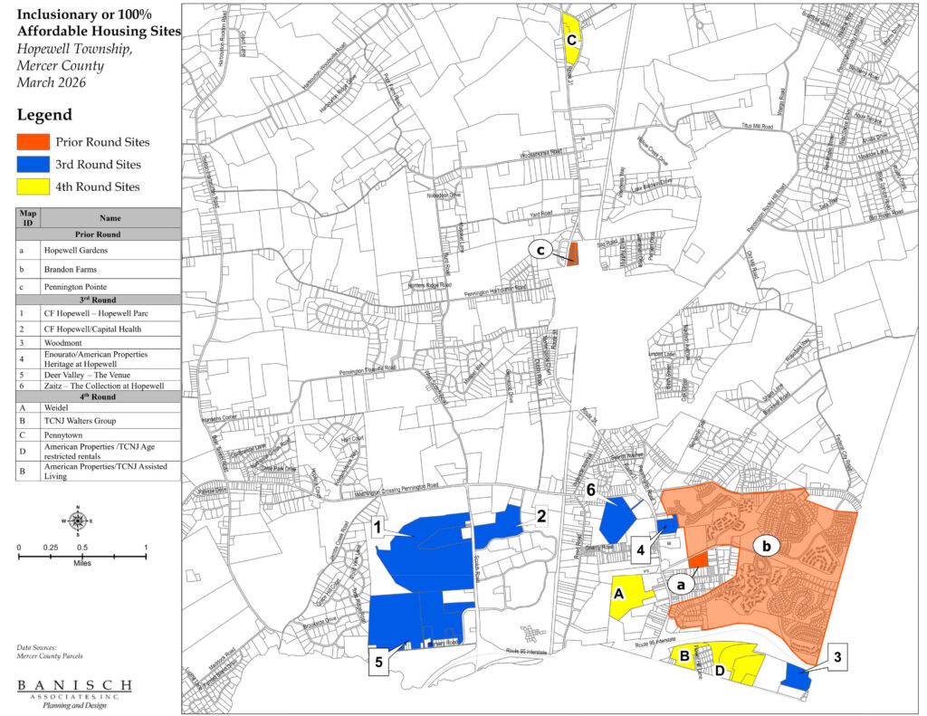Select marker 6 on the map
The height and width of the screenshot is (716, 927).
(x=590, y=488)
